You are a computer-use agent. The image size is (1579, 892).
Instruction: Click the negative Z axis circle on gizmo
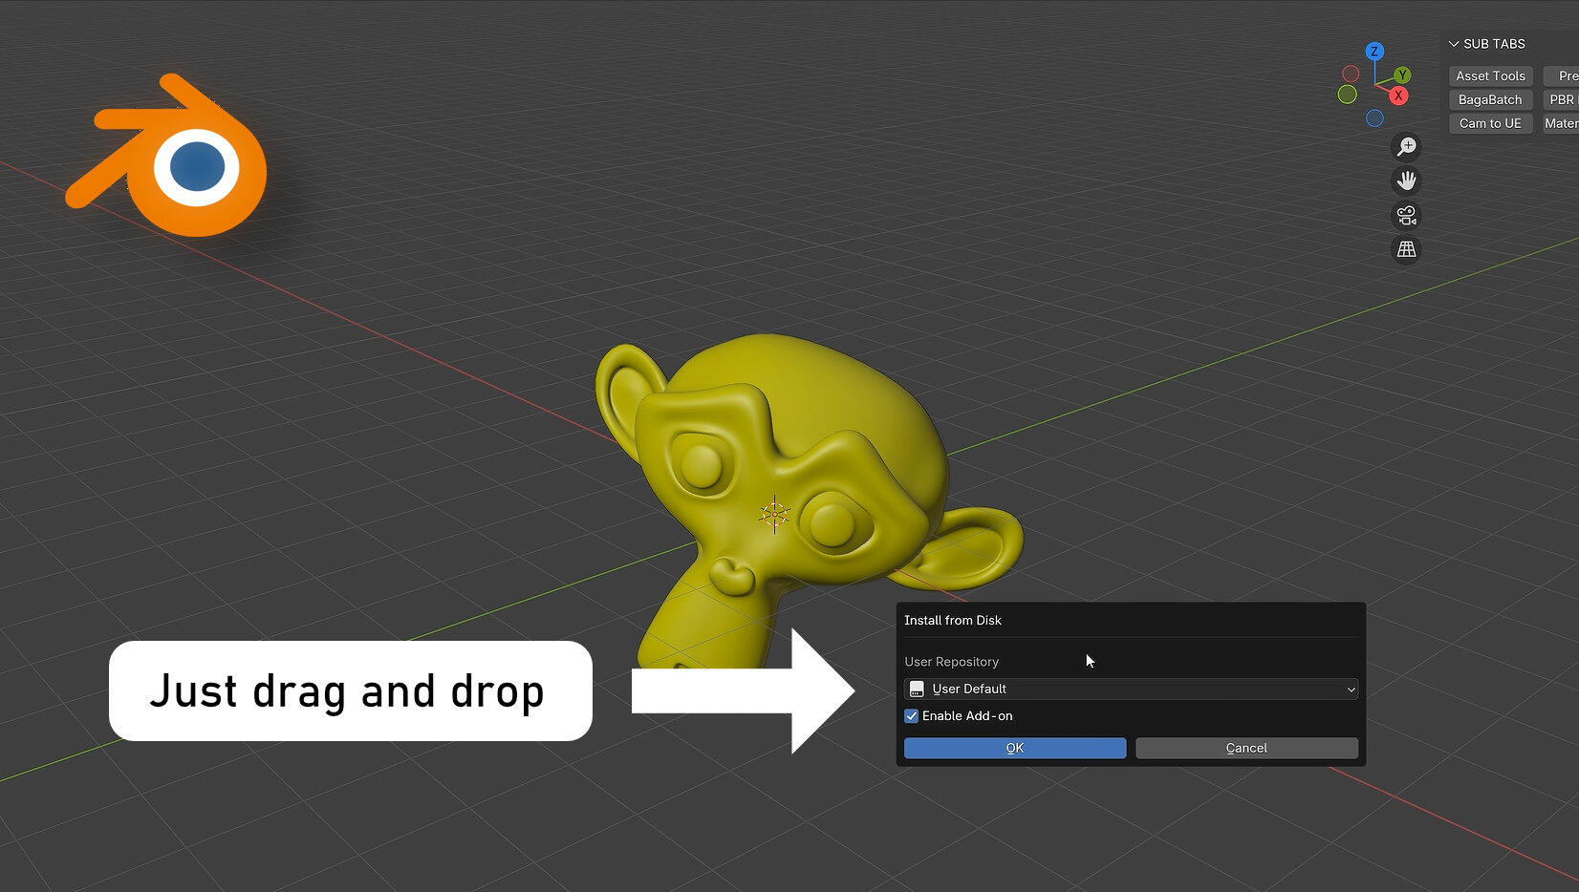pos(1374,118)
